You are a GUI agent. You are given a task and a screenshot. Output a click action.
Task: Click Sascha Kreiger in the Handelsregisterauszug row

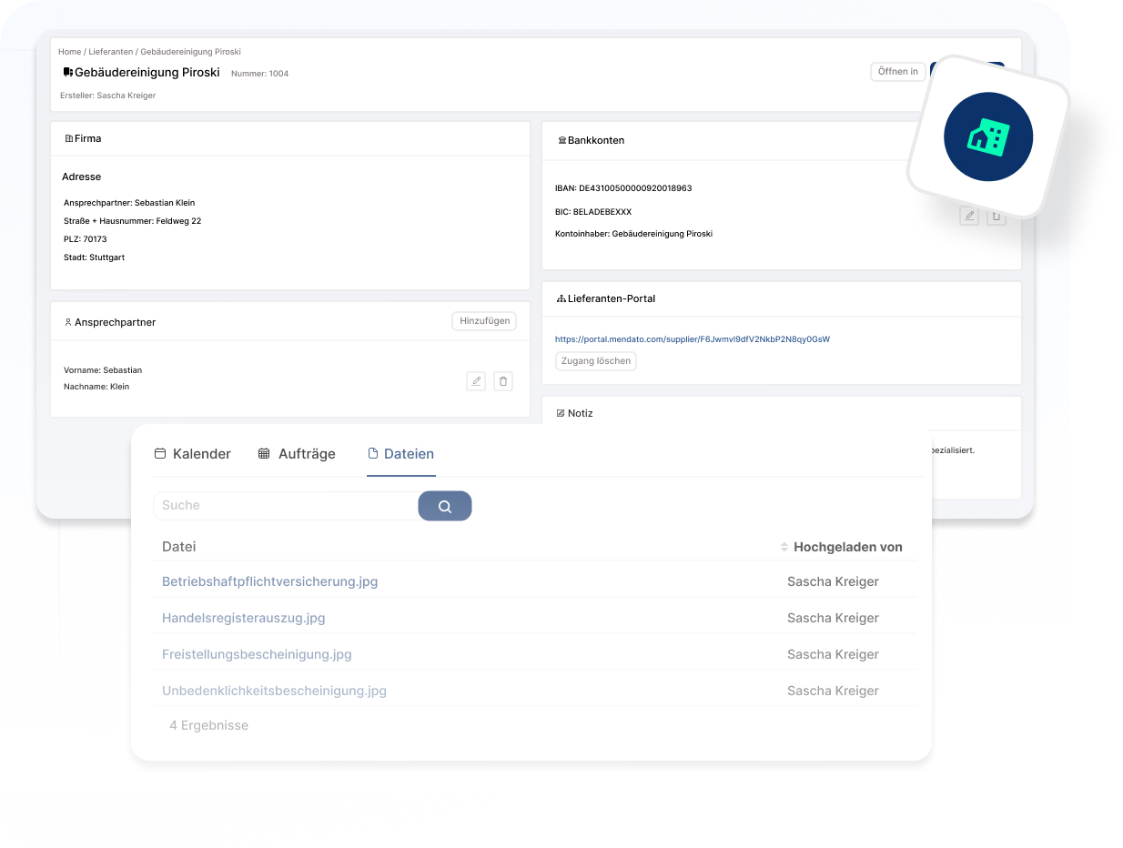pos(833,618)
